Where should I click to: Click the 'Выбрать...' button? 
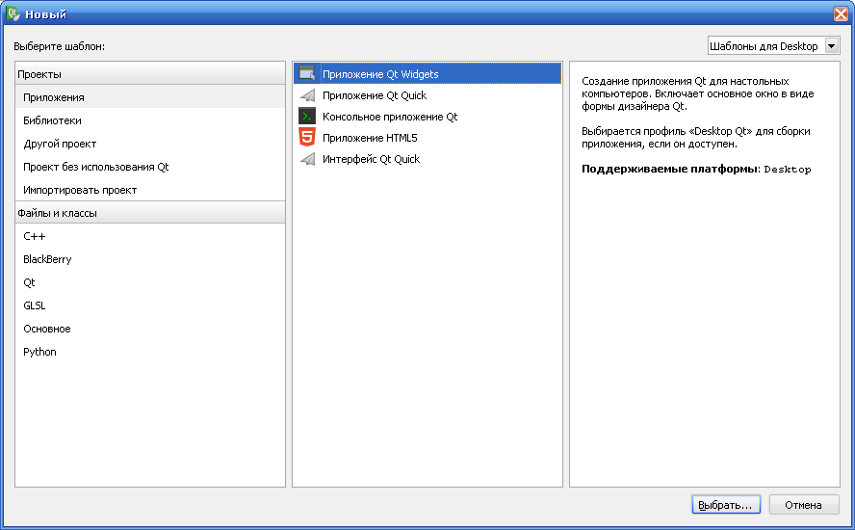coord(726,505)
